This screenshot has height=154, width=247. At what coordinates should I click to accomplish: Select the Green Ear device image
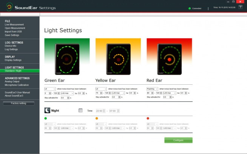click(67, 59)
